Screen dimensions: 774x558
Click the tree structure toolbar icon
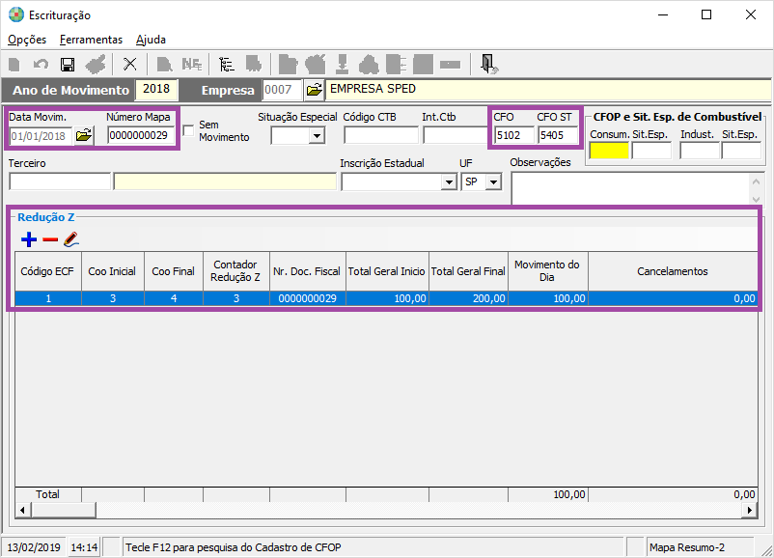[227, 65]
